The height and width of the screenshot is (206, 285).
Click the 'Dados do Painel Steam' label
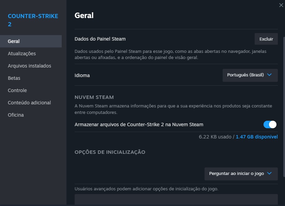click(100, 39)
